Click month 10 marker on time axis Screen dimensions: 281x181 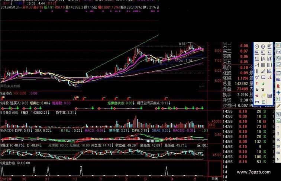pos(24,179)
